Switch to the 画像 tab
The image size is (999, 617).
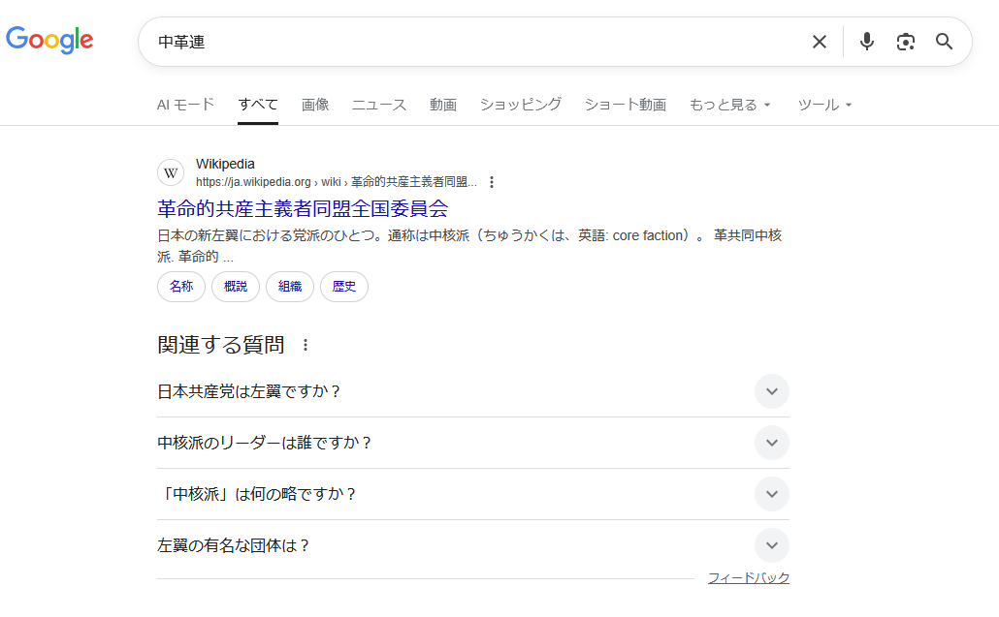tap(315, 105)
